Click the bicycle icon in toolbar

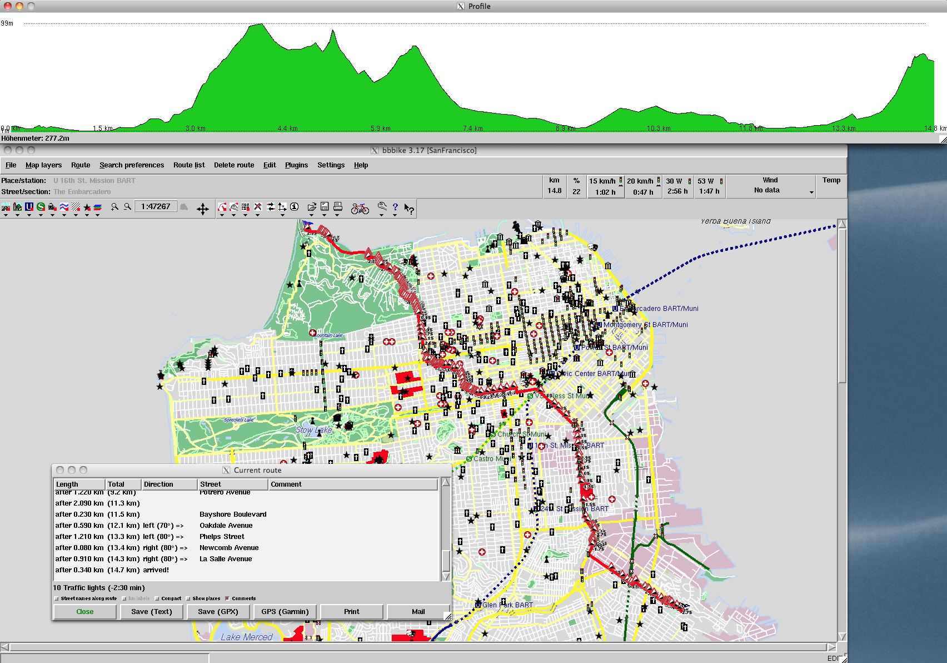360,208
